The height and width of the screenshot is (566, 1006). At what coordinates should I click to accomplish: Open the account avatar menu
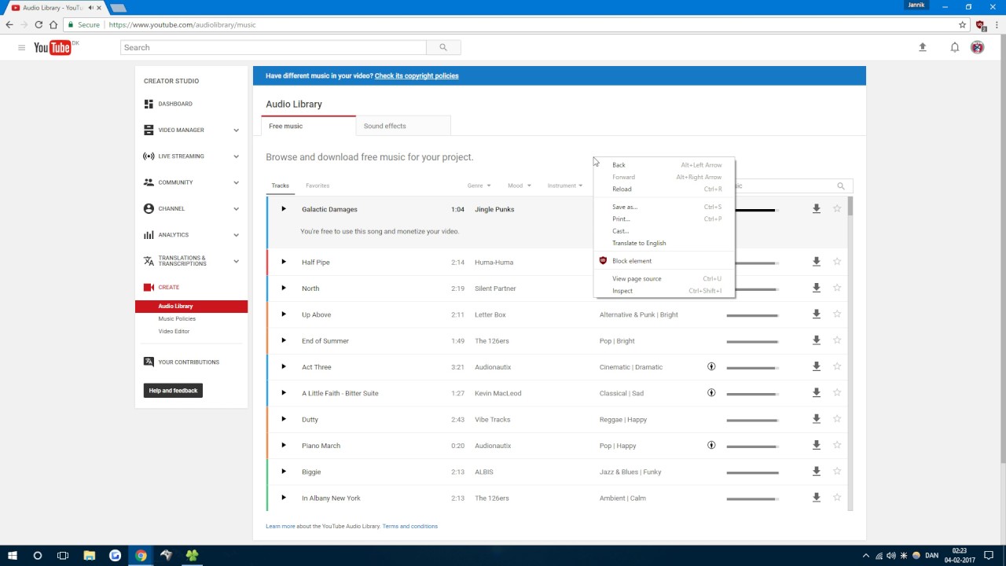978,47
